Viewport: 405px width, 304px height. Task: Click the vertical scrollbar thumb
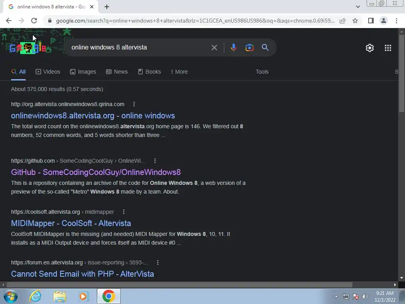tap(401, 73)
